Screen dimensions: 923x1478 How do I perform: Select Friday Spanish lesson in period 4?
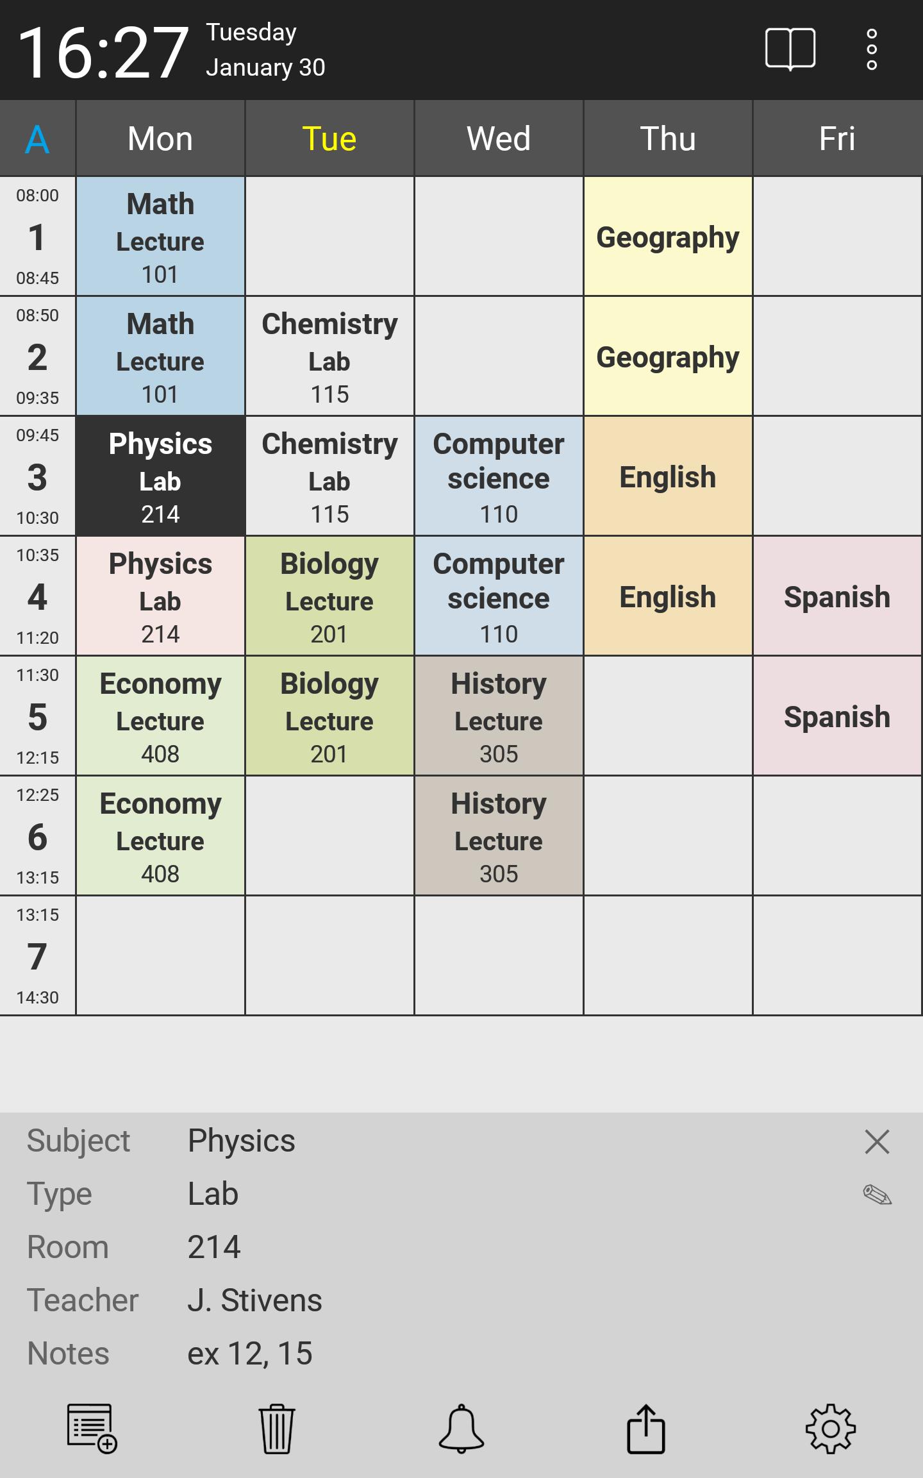[x=837, y=596]
